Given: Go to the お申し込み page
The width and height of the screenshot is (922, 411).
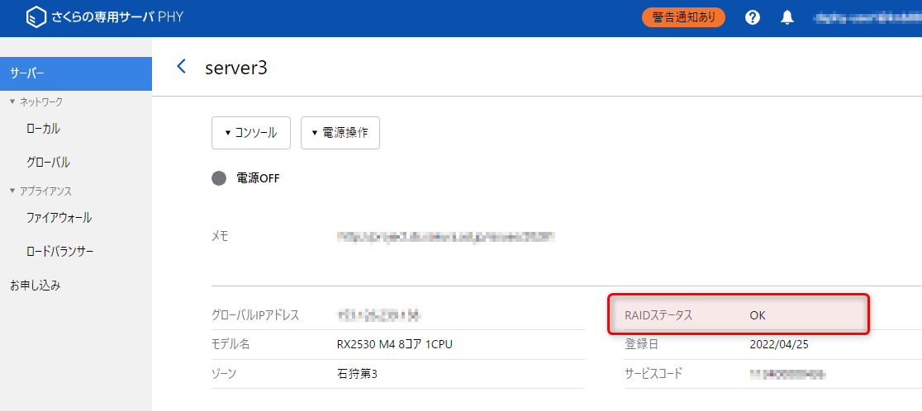Looking at the screenshot, I should pos(35,286).
